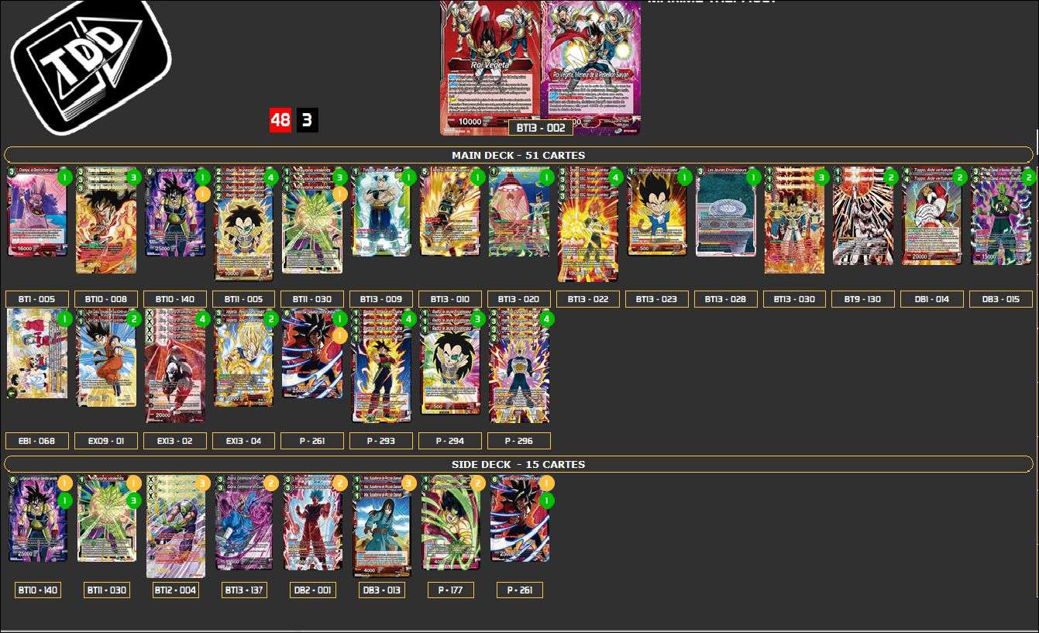The width and height of the screenshot is (1039, 633).
Task: Click the "EB1 - 068" card code label
Action: click(x=36, y=440)
